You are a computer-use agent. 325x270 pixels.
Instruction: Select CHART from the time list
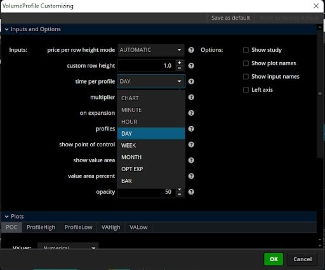(x=151, y=98)
